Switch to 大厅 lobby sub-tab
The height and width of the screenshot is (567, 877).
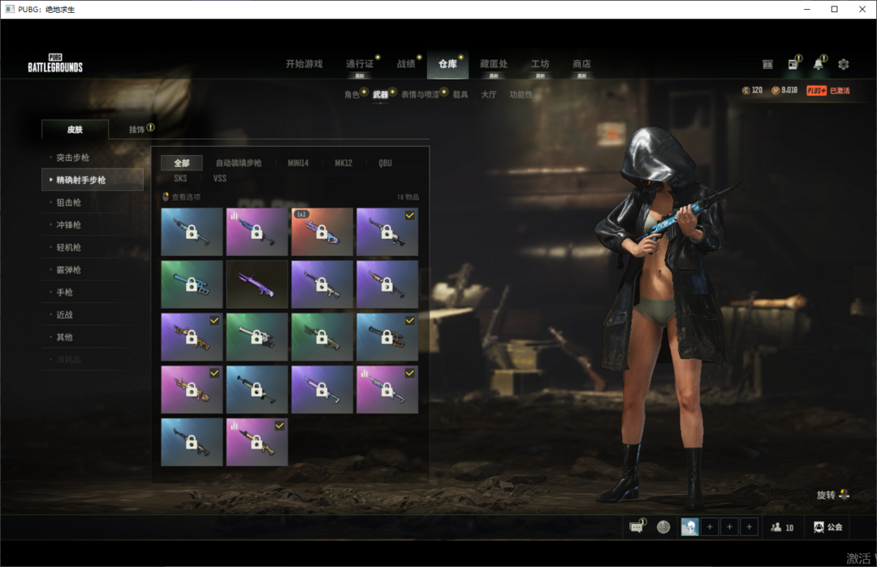(x=489, y=94)
